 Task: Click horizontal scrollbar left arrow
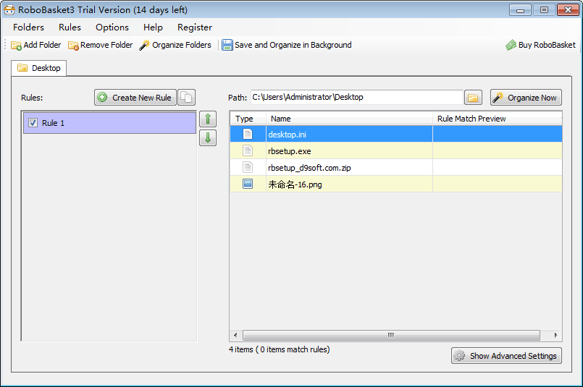(x=235, y=335)
